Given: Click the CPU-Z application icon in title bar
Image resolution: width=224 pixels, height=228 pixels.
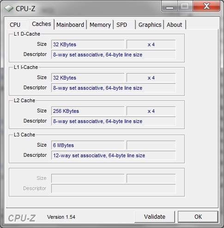Looking at the screenshot, I should click(9, 8).
